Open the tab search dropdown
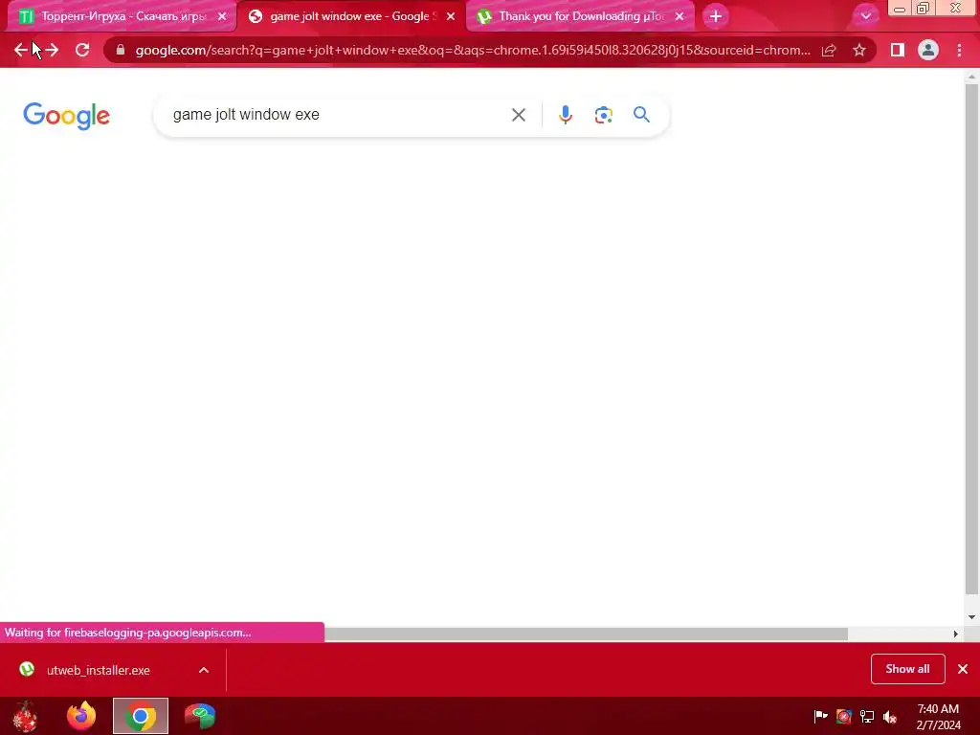The width and height of the screenshot is (980, 735). click(x=865, y=16)
